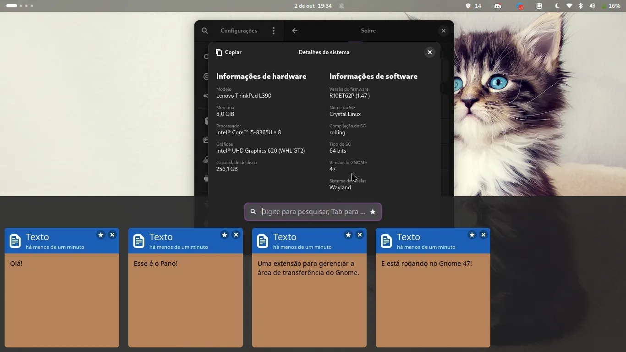
Task: Click the 'rolling' OS build value
Action: tap(337, 132)
